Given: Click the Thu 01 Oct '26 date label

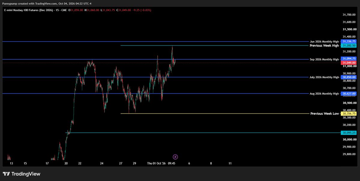Looking at the screenshot, I should click(156, 164).
